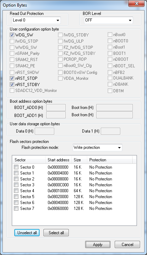Click the SDADC12_VDD_Monitor checkbox

click(x=12, y=91)
